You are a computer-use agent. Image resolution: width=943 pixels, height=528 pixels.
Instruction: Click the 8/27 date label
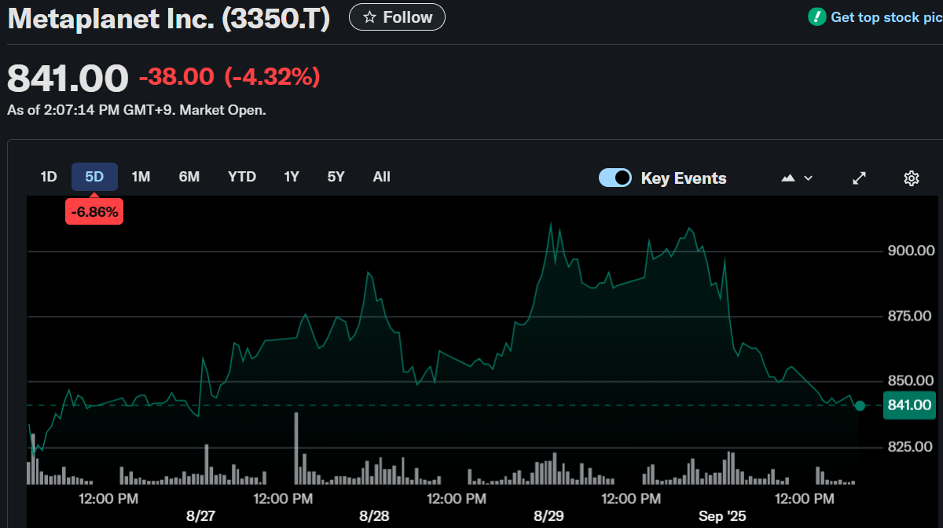tap(201, 516)
